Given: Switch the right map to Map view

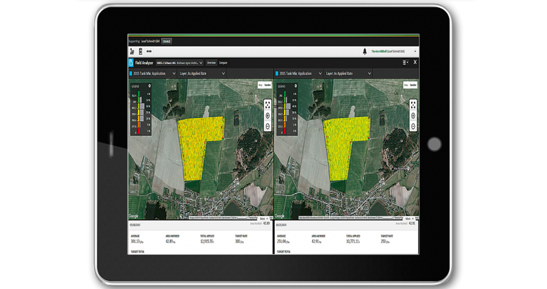Looking at the screenshot, I should click(406, 85).
